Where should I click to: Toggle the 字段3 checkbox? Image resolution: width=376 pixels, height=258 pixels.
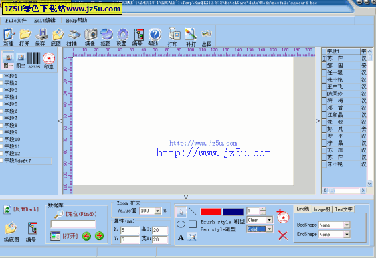[1, 90]
